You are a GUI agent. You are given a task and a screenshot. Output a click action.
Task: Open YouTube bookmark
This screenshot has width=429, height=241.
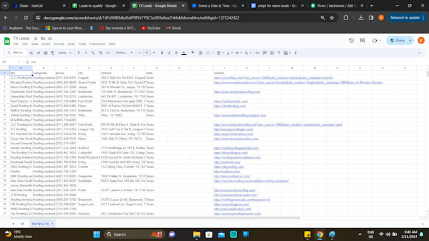[x=151, y=28]
